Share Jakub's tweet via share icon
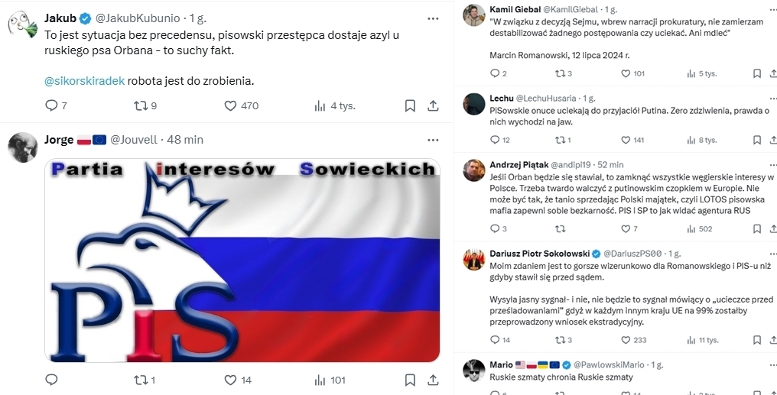This screenshot has width=777, height=395. click(433, 105)
